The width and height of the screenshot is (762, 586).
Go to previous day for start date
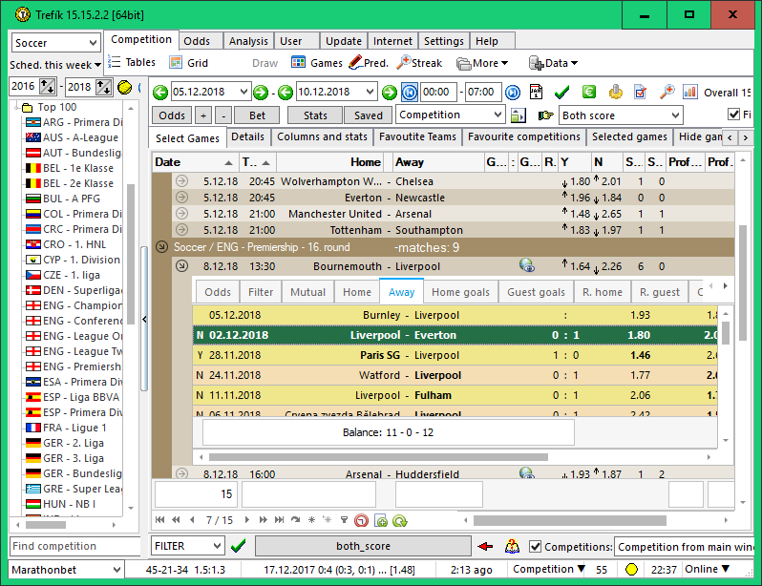point(160,93)
